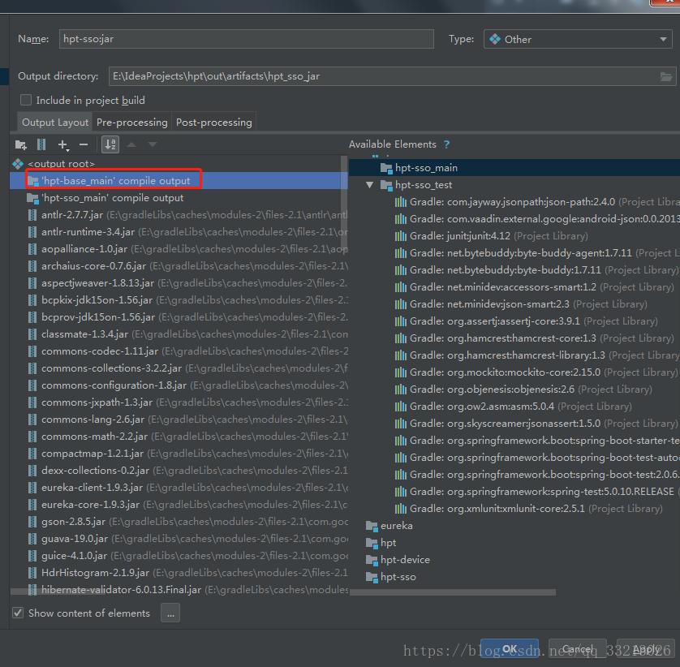
Task: Click the Output directory text field
Action: (384, 76)
